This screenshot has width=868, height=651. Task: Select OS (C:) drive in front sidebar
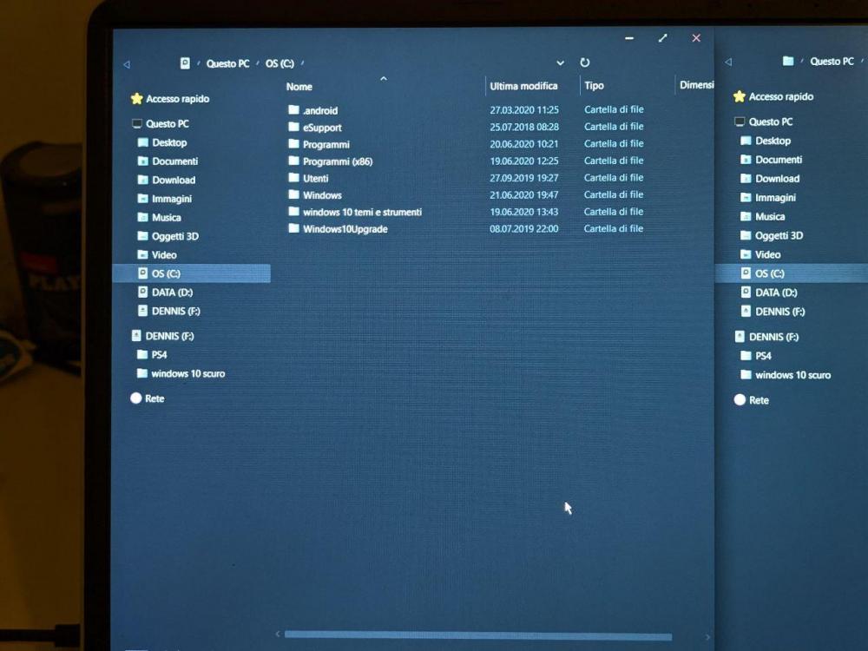(x=192, y=273)
